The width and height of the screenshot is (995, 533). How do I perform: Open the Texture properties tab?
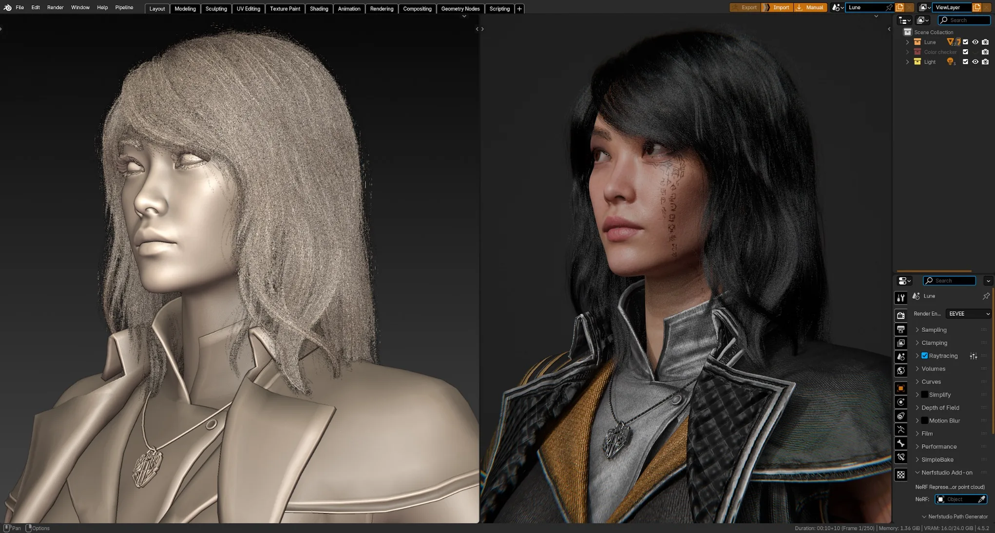click(901, 475)
